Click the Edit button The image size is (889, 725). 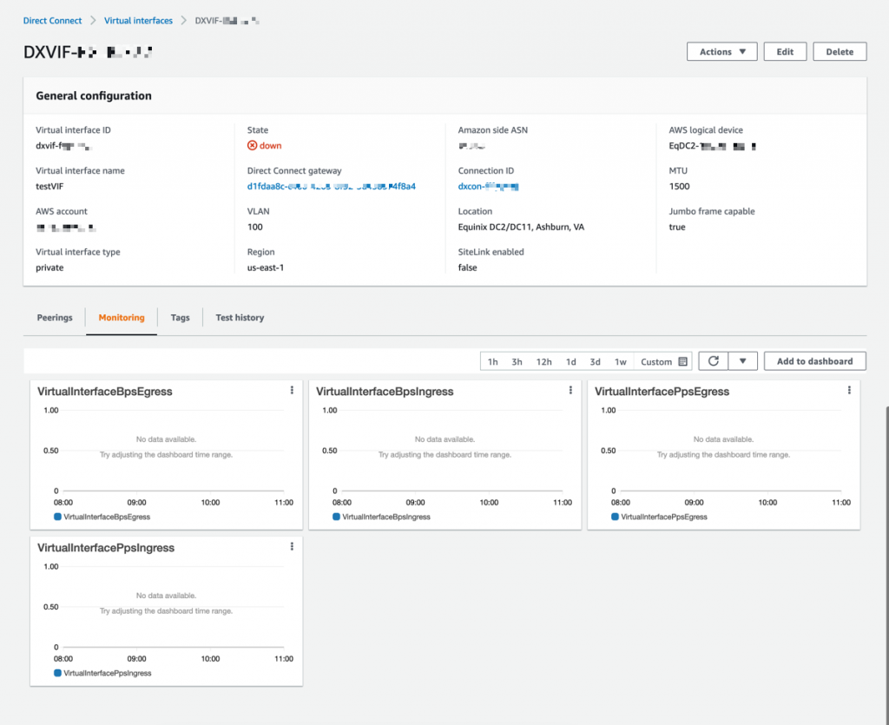click(785, 51)
